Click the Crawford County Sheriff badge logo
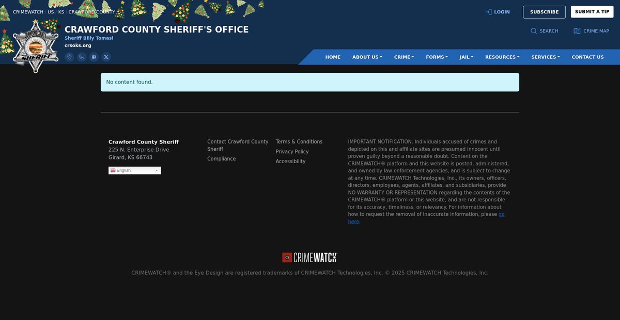 [36, 46]
